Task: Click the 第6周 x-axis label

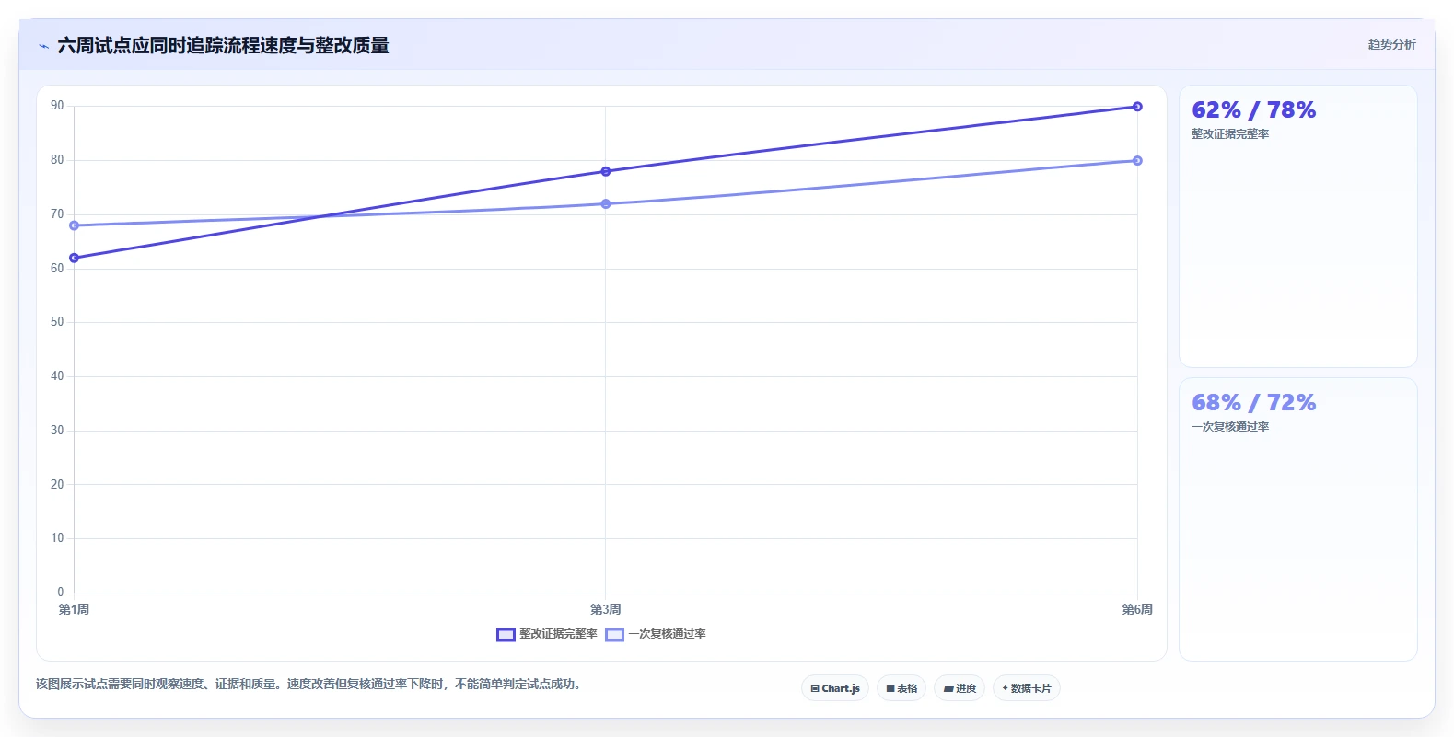Action: (1137, 609)
